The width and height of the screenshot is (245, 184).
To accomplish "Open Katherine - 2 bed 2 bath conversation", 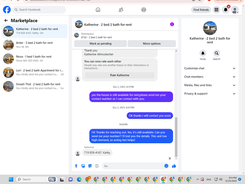I will 34,31.
